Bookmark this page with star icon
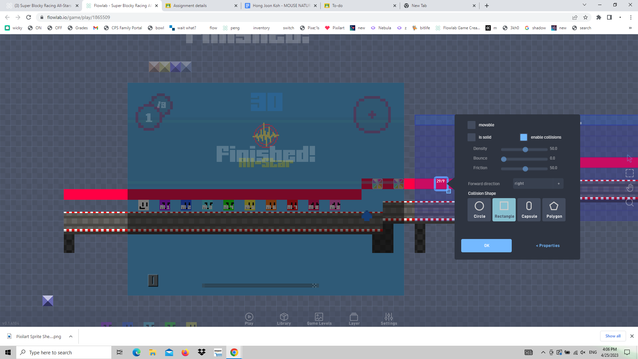Image resolution: width=638 pixels, height=359 pixels. click(x=585, y=17)
